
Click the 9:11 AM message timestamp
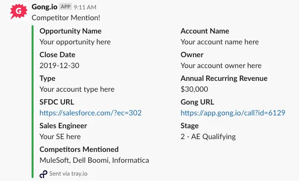(x=85, y=7)
